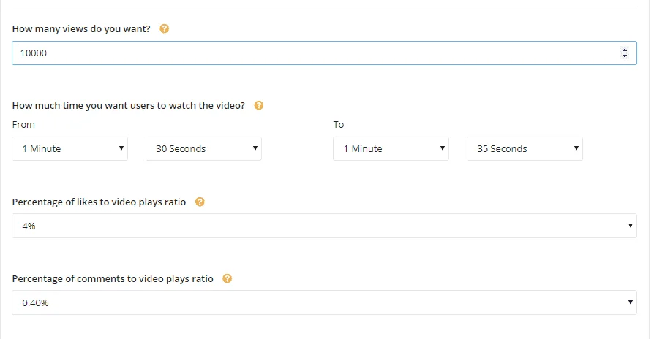Click the 'To' label
Image resolution: width=665 pixels, height=339 pixels.
point(339,125)
